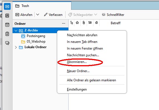This screenshot has width=159, height=110.
Task: Click Abonnieren... in context menu
Action: 92,62
